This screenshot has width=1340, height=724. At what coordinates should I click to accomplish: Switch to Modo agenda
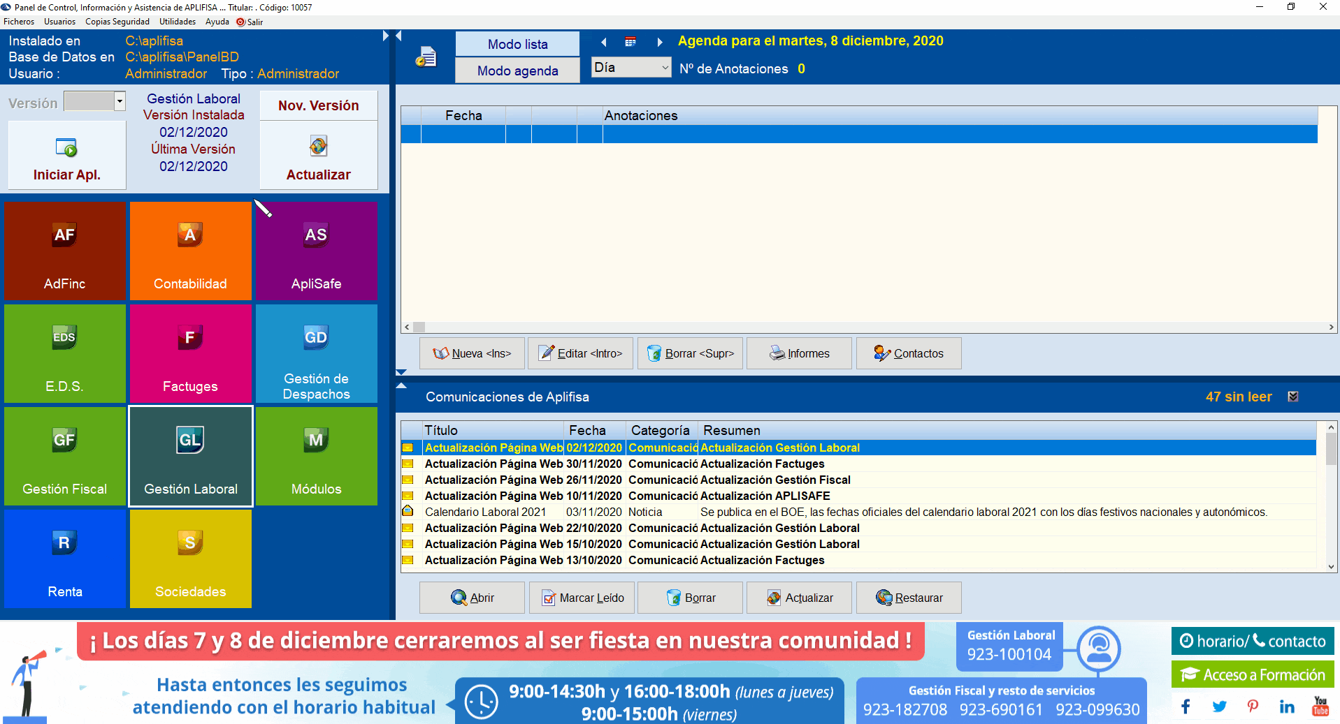517,71
